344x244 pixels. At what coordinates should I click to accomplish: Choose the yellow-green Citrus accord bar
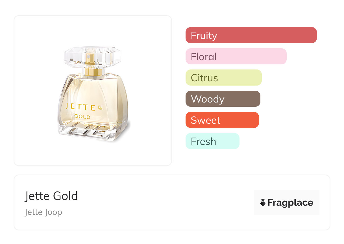(x=223, y=78)
